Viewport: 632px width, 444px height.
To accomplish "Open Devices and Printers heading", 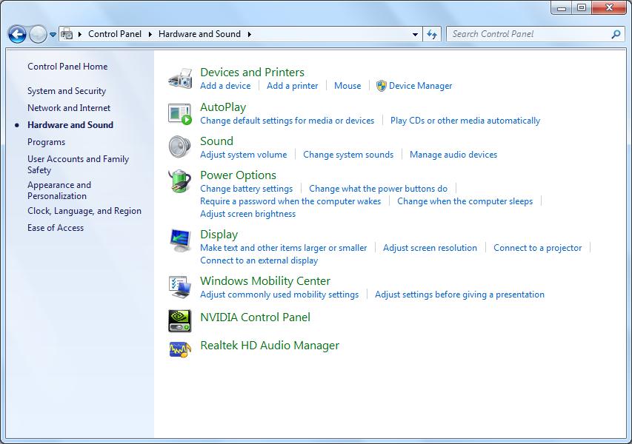I will [253, 72].
